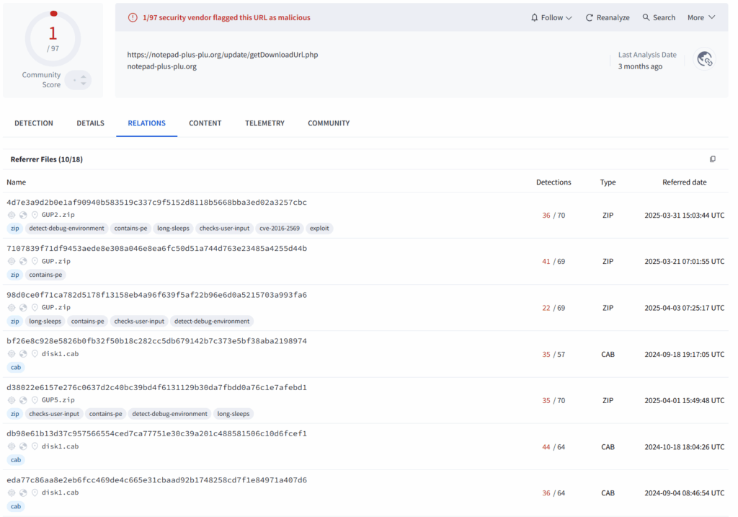Click the Follow bell icon
Screen dimensions: 738x517
click(534, 17)
